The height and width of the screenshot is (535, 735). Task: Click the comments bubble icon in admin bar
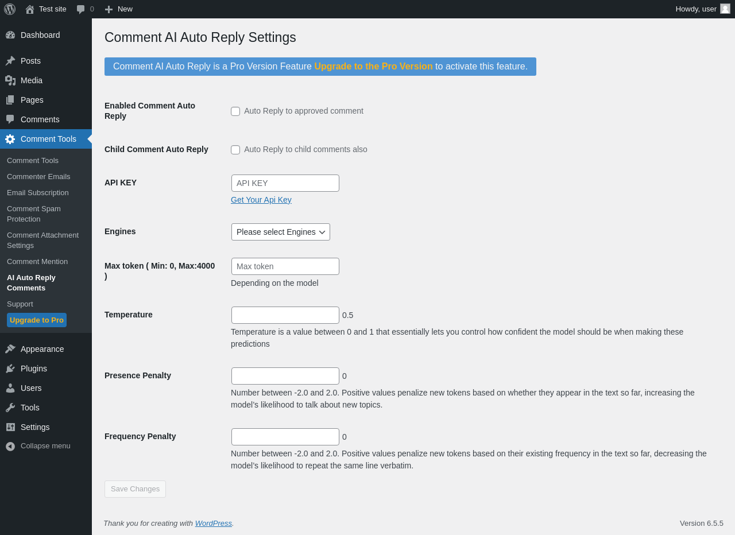coord(81,9)
